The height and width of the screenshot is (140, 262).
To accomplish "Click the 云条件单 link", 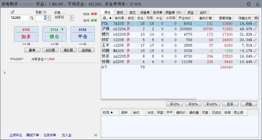I will [50, 135].
